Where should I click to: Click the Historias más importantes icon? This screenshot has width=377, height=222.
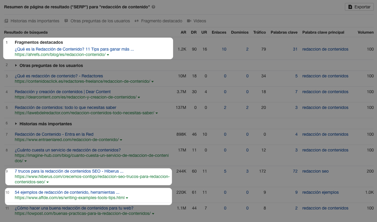6,21
